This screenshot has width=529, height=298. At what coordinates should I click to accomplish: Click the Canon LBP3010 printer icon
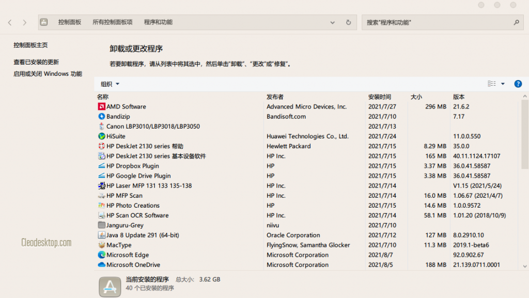(102, 127)
